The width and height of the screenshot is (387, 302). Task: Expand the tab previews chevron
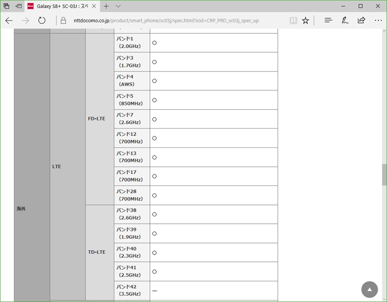coord(119,6)
